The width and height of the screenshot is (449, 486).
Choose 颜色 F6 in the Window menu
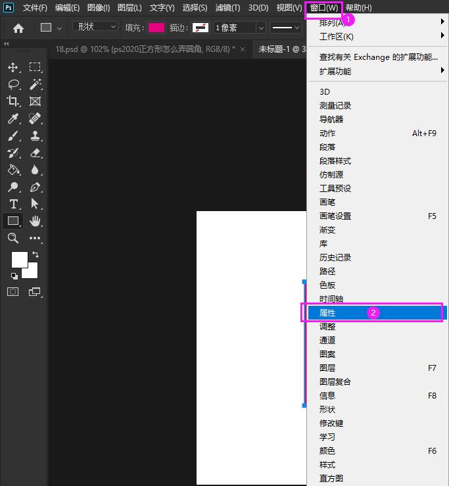tap(377, 450)
